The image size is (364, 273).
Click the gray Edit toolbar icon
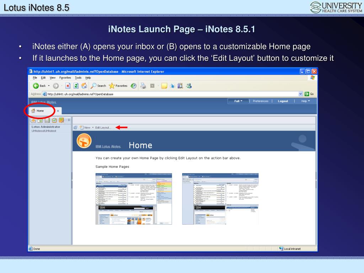152,86
